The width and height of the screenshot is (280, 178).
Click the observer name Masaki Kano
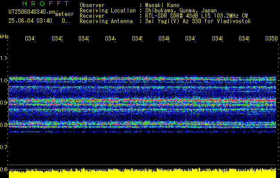click(162, 5)
